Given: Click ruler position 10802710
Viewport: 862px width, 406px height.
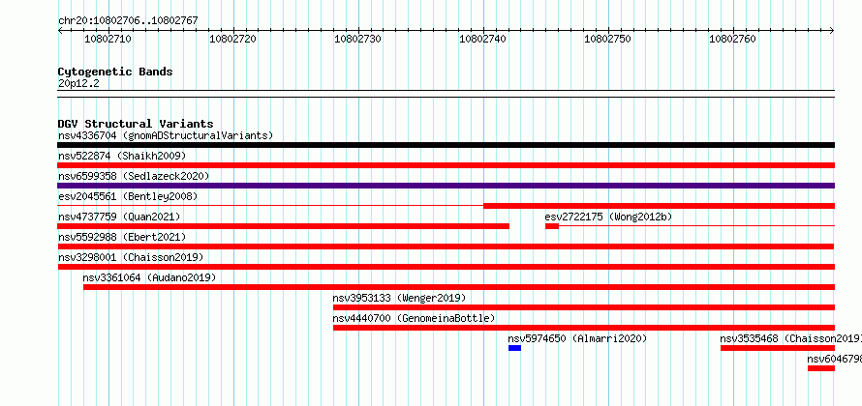Looking at the screenshot, I should tap(108, 40).
